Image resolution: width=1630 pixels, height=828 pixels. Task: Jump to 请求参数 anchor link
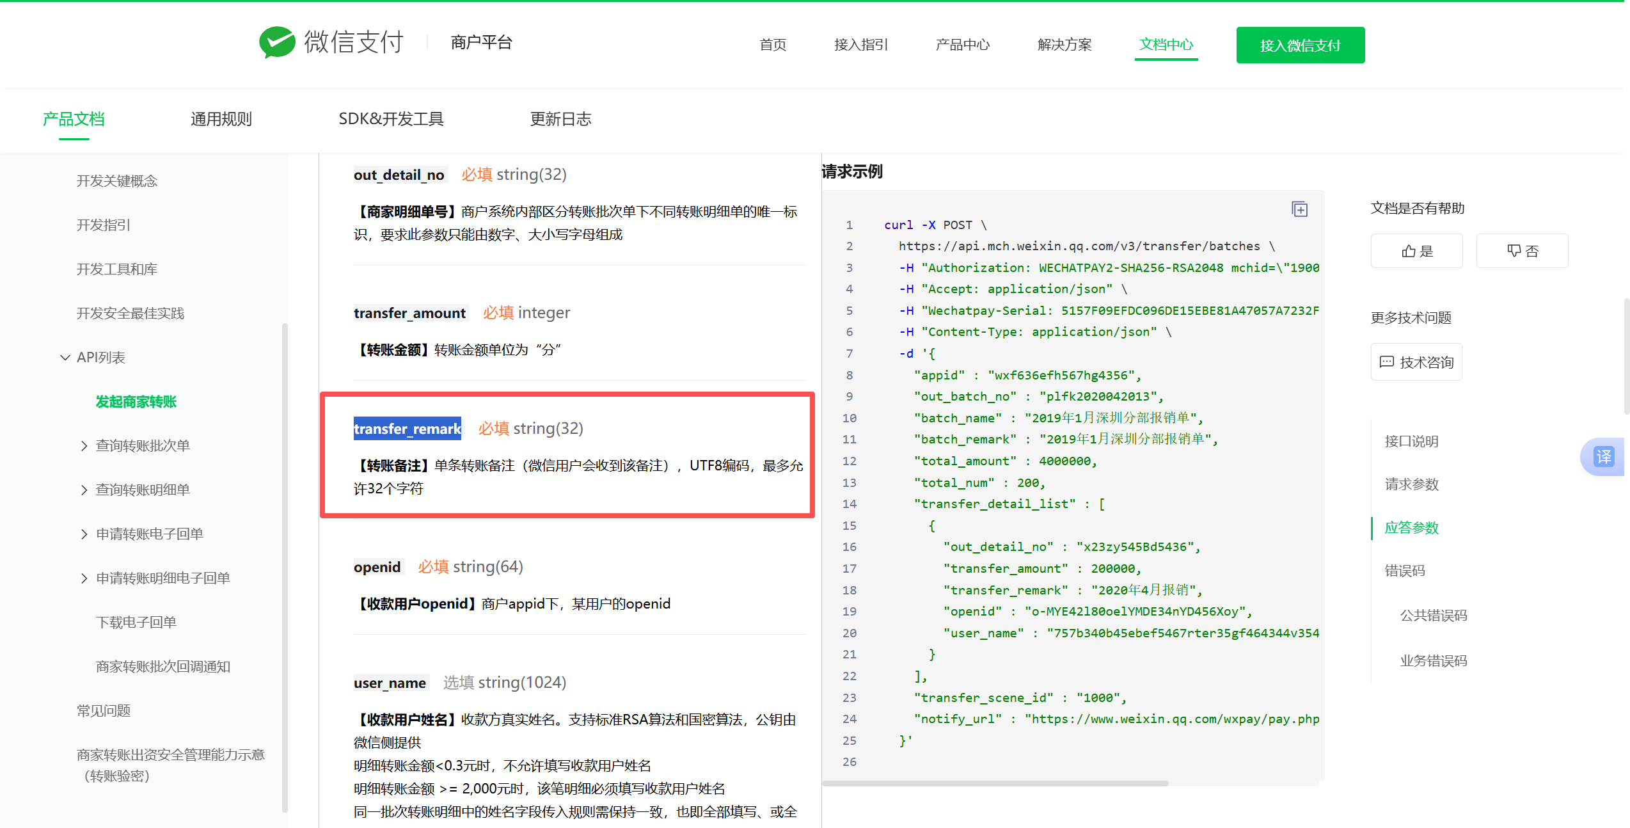[x=1411, y=484]
